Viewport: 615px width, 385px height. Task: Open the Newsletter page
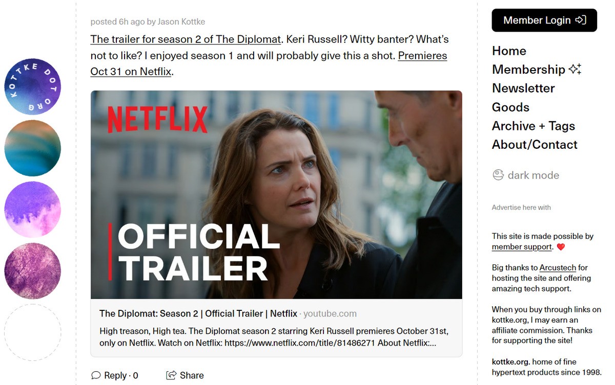(x=523, y=88)
